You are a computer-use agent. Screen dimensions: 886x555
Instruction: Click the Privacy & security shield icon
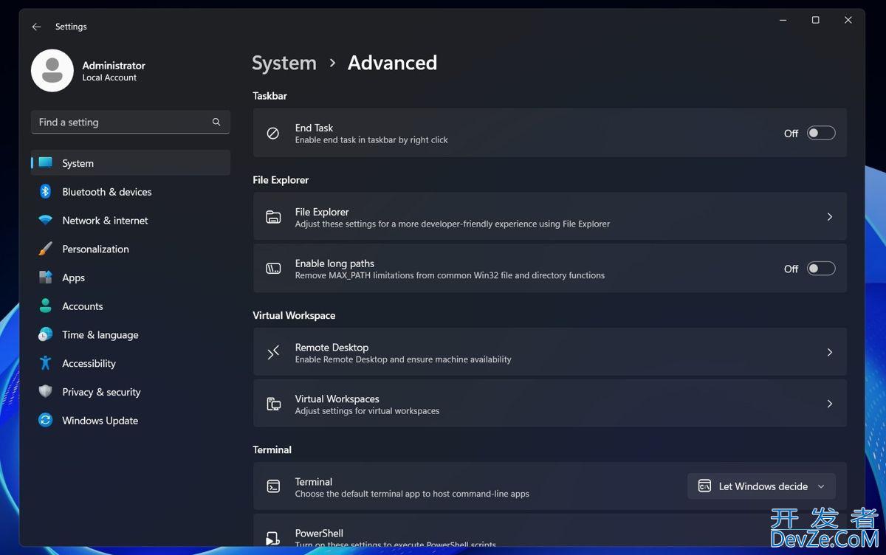[x=45, y=392]
